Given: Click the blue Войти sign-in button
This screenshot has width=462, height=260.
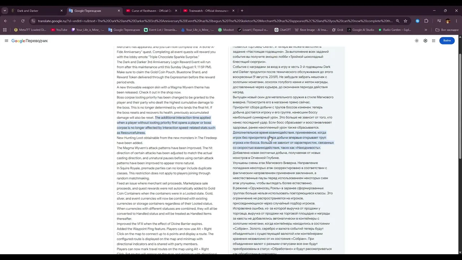Looking at the screenshot, I should [447, 40].
